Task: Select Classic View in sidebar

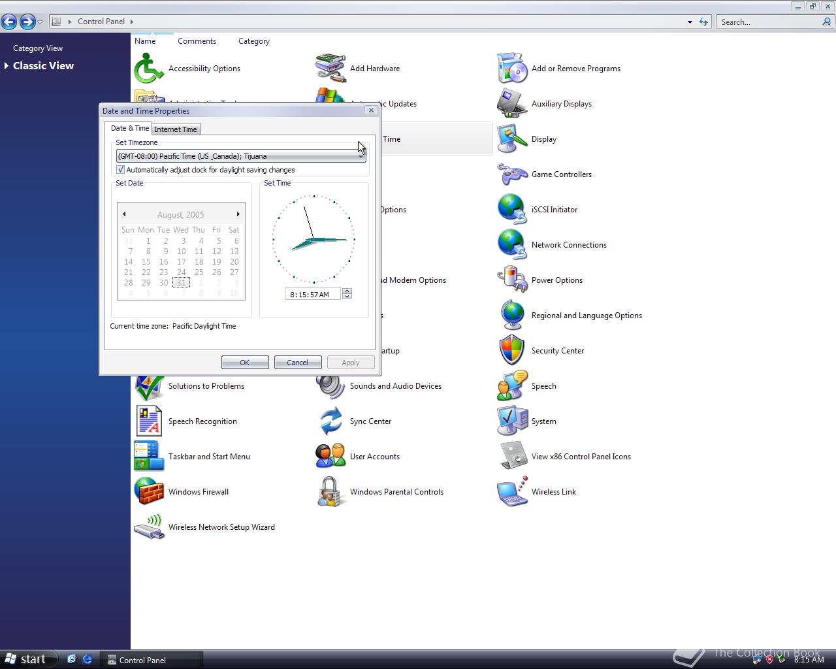Action: pos(43,65)
